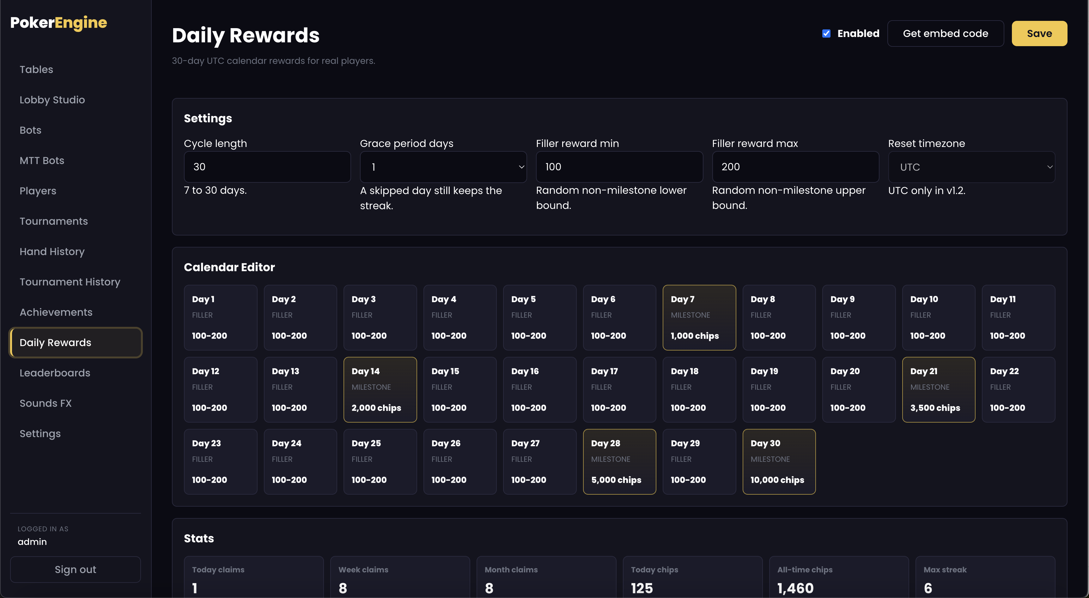
Task: Open the Tables page in sidebar
Action: (75, 69)
